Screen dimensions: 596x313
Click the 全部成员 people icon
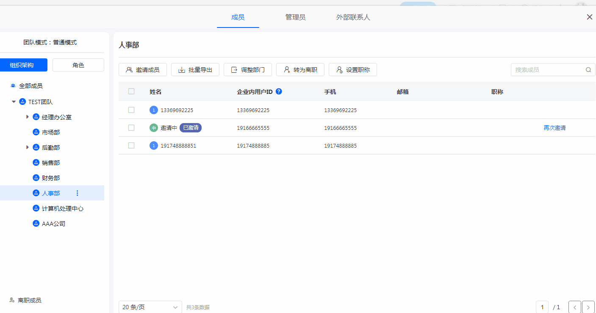[13, 86]
